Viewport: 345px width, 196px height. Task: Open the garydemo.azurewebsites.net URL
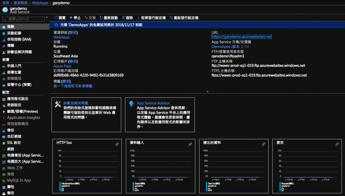[241, 37]
